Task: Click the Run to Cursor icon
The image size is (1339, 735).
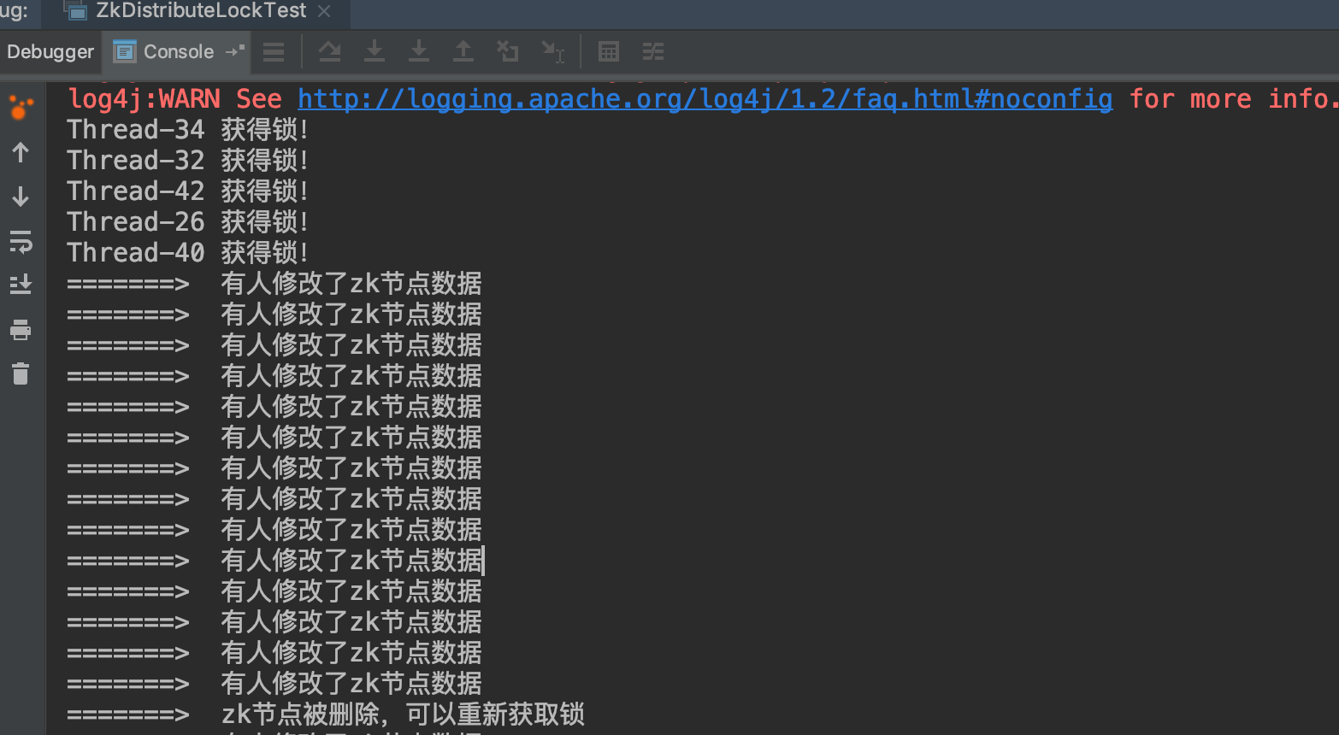Action: (x=553, y=52)
